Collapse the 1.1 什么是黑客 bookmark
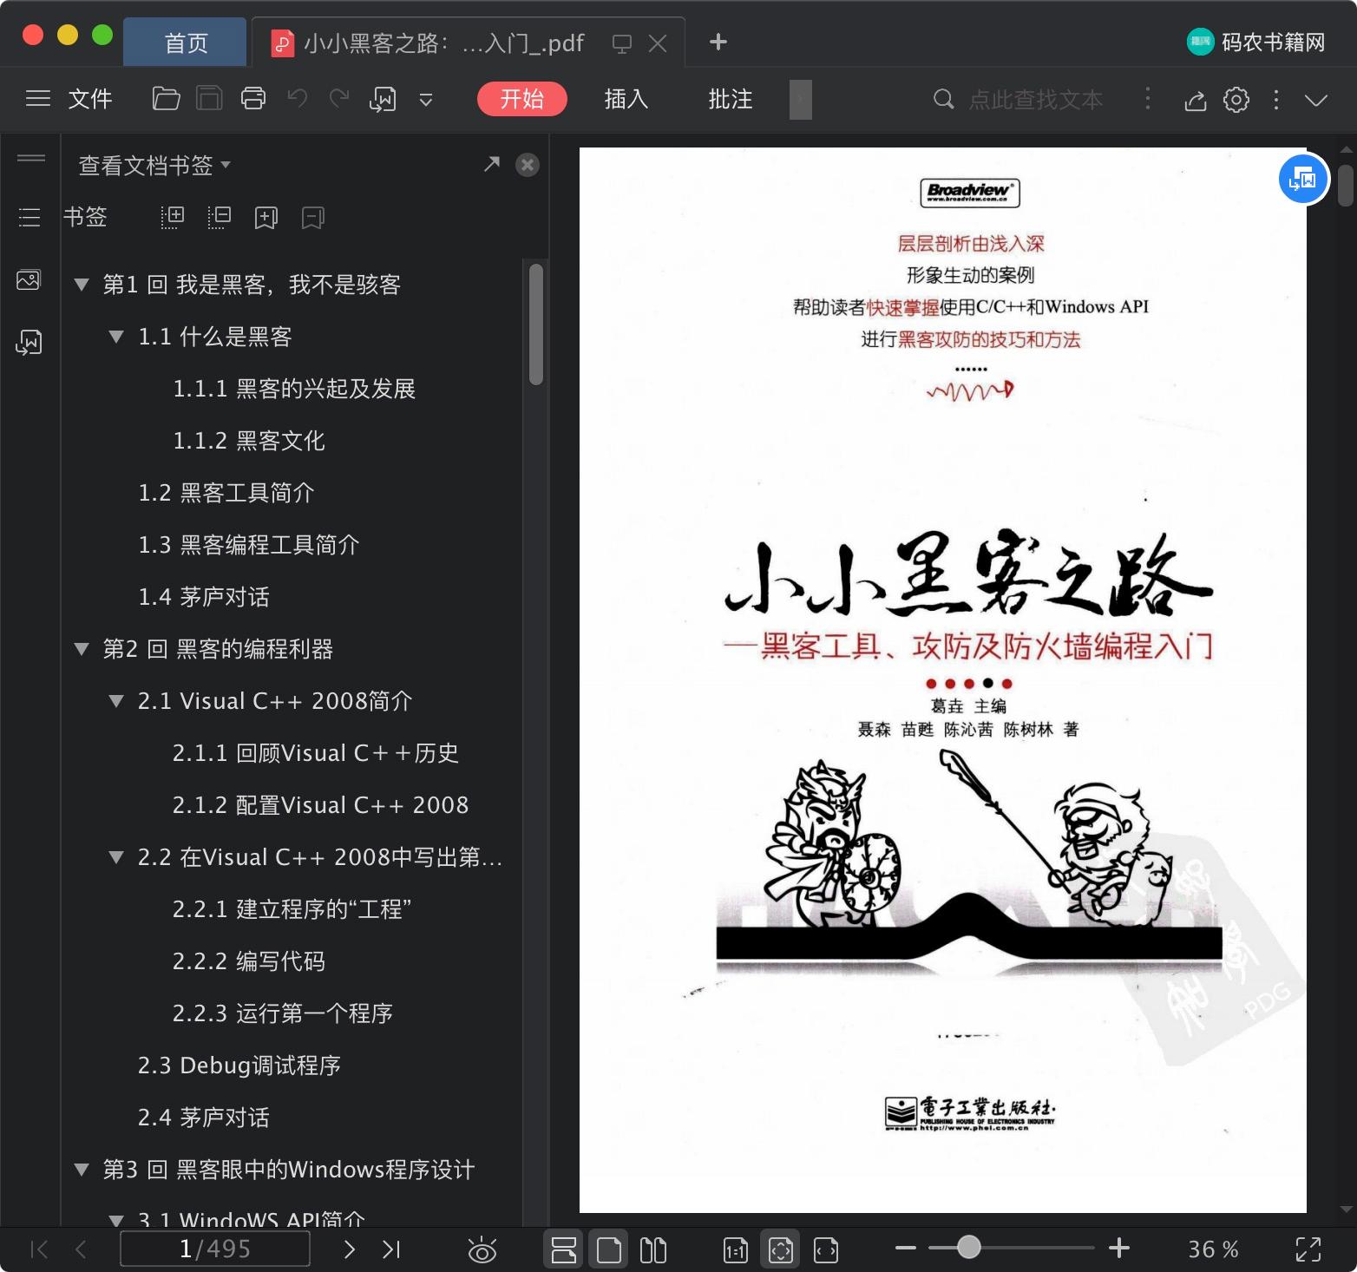1357x1272 pixels. click(x=116, y=337)
